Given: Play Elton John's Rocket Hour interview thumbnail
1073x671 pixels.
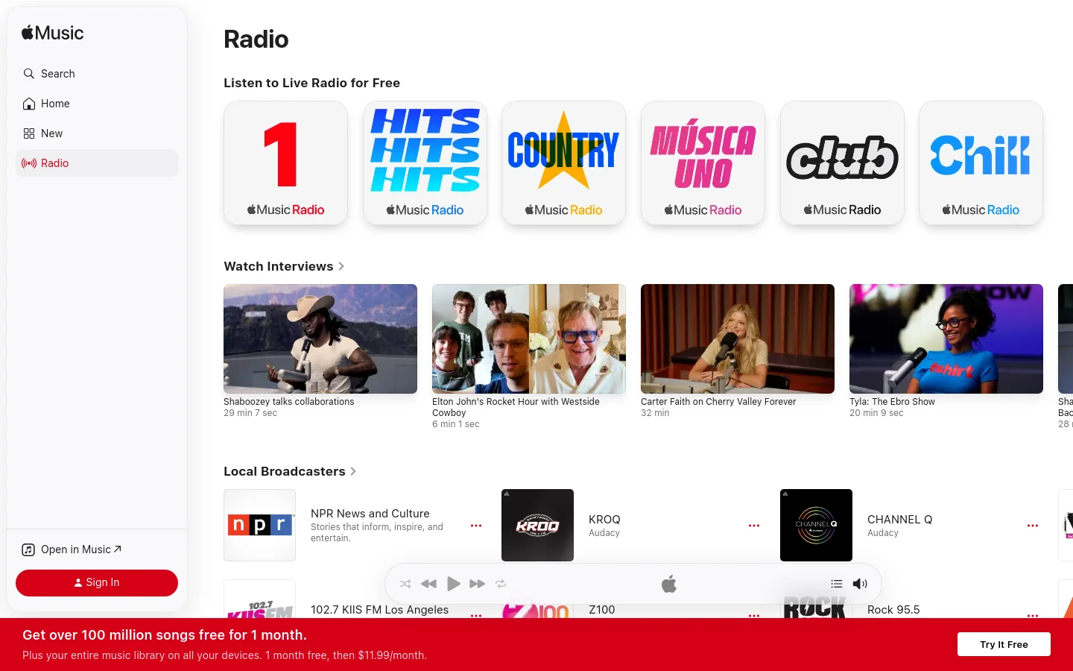Looking at the screenshot, I should pyautogui.click(x=529, y=338).
